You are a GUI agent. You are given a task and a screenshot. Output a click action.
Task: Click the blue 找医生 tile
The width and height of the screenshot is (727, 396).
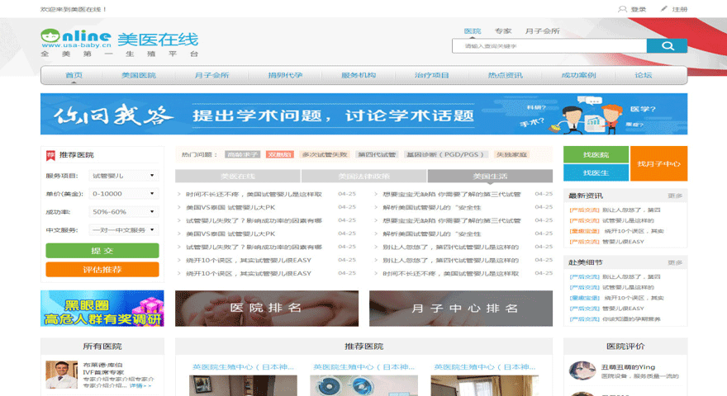coord(596,172)
